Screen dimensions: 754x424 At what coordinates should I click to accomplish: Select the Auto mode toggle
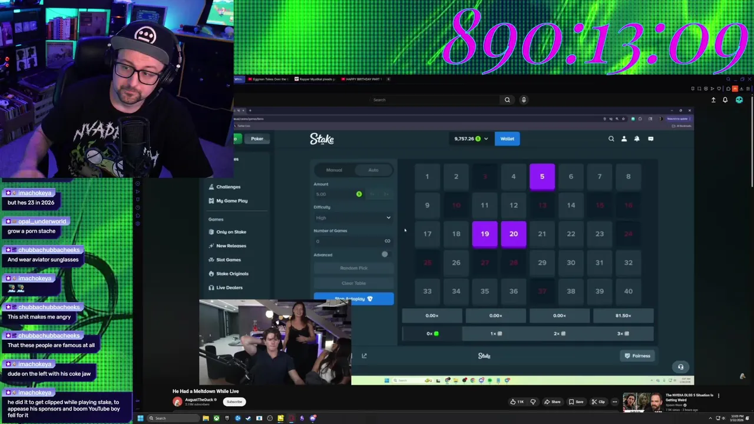(373, 170)
